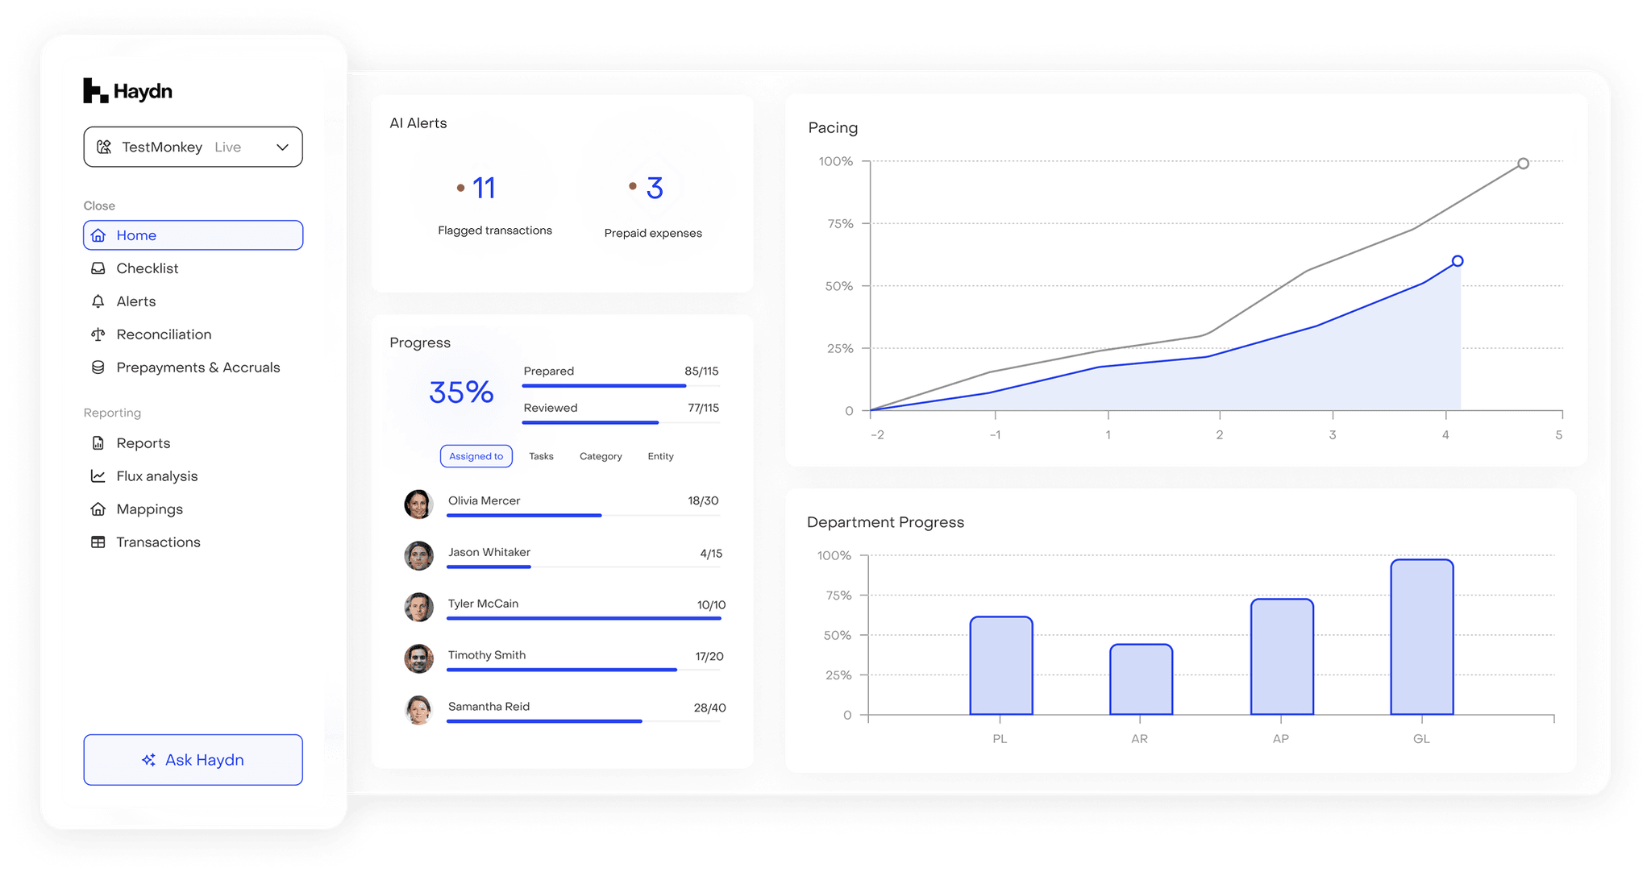Viewport: 1651px width, 876px height.
Task: Open the 11 Flagged transactions alert
Action: pyautogui.click(x=484, y=189)
